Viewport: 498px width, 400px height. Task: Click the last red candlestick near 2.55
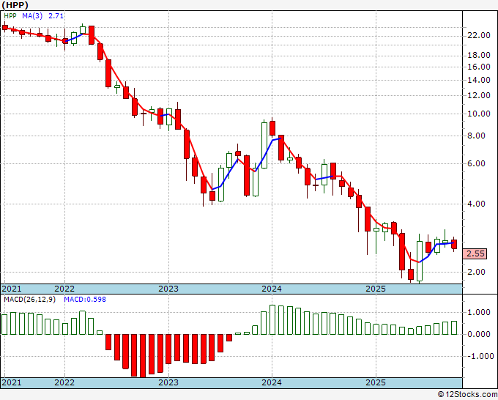click(454, 244)
